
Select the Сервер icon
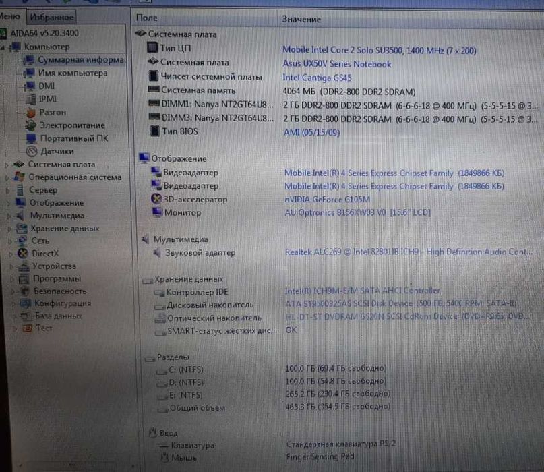20,190
